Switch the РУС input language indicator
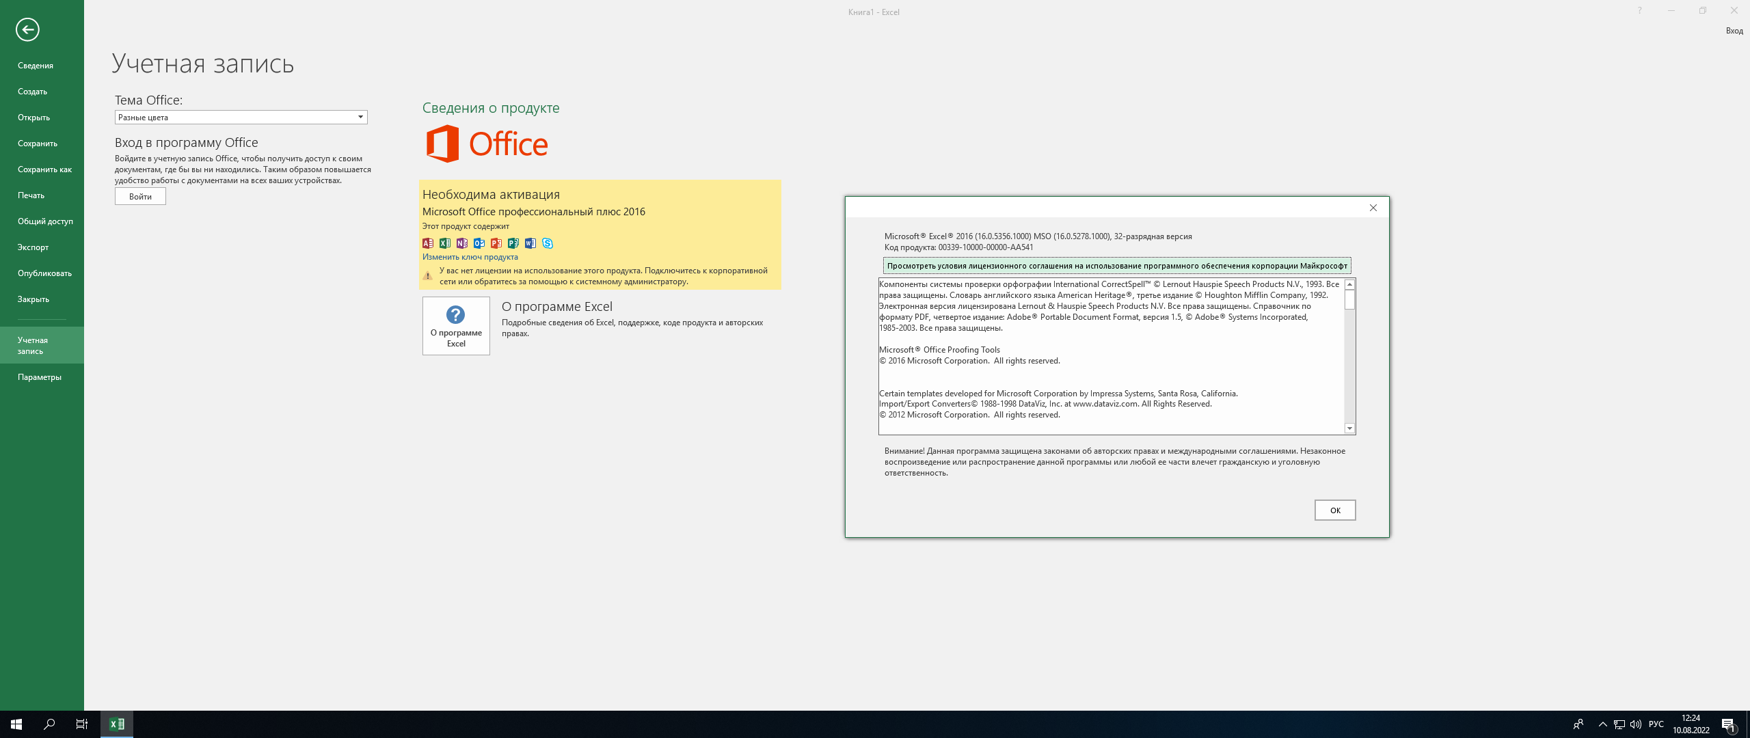Viewport: 1750px width, 738px height. click(1656, 724)
